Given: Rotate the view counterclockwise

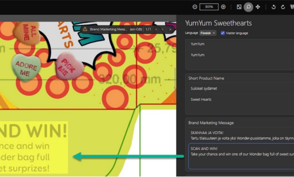Looking at the screenshot, I should coord(274,7).
